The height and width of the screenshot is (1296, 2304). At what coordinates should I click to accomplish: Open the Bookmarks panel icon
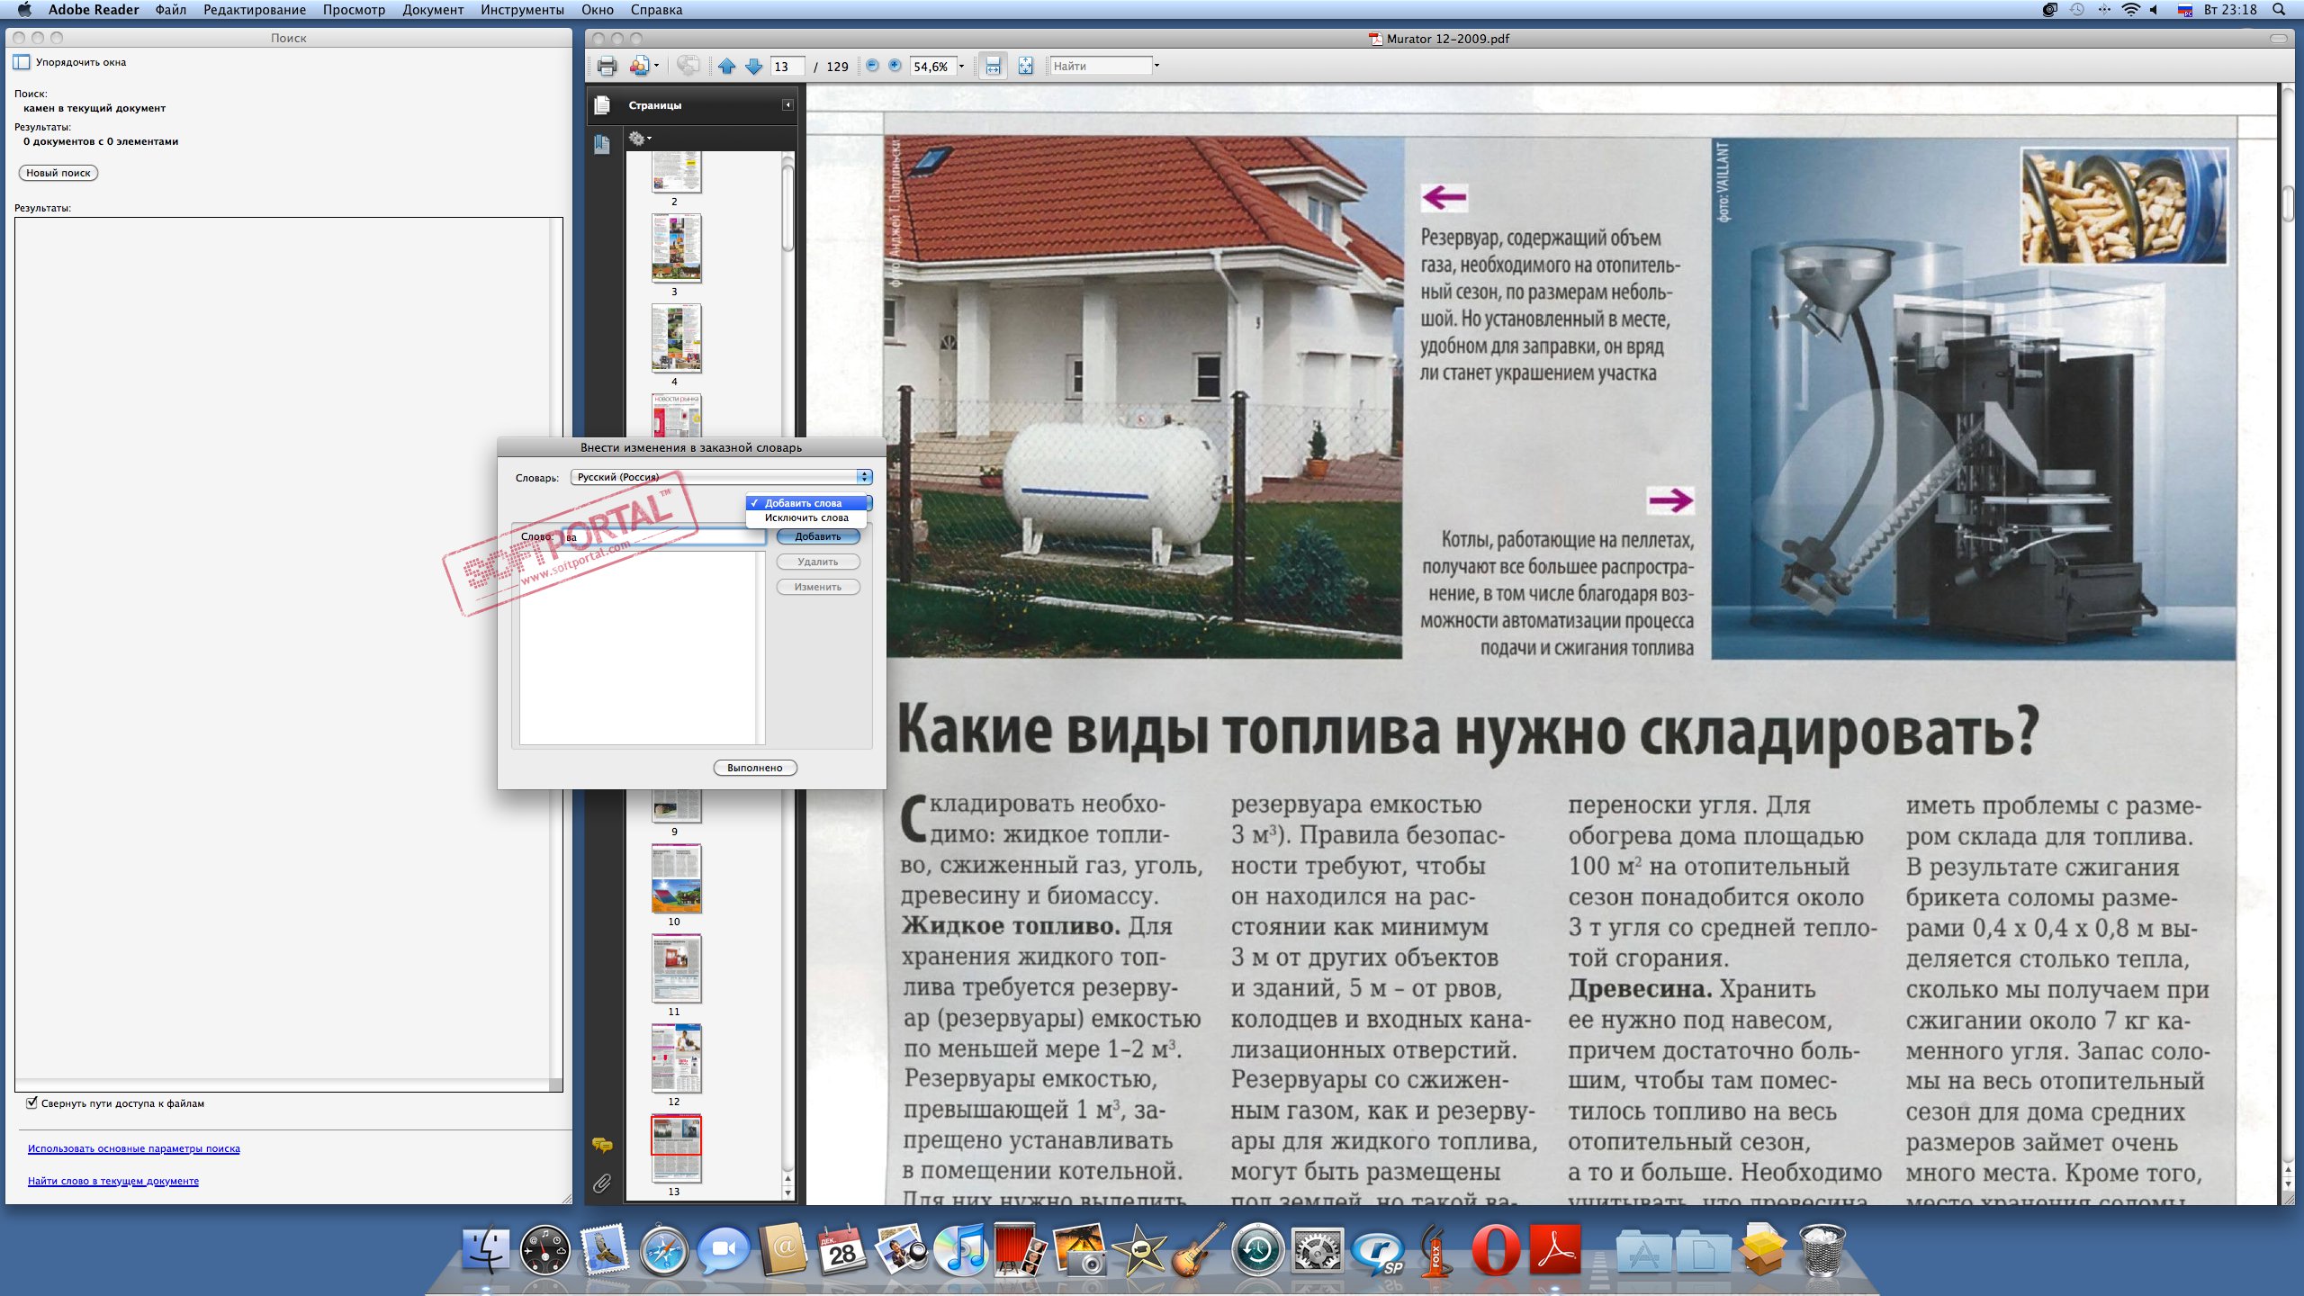click(602, 144)
